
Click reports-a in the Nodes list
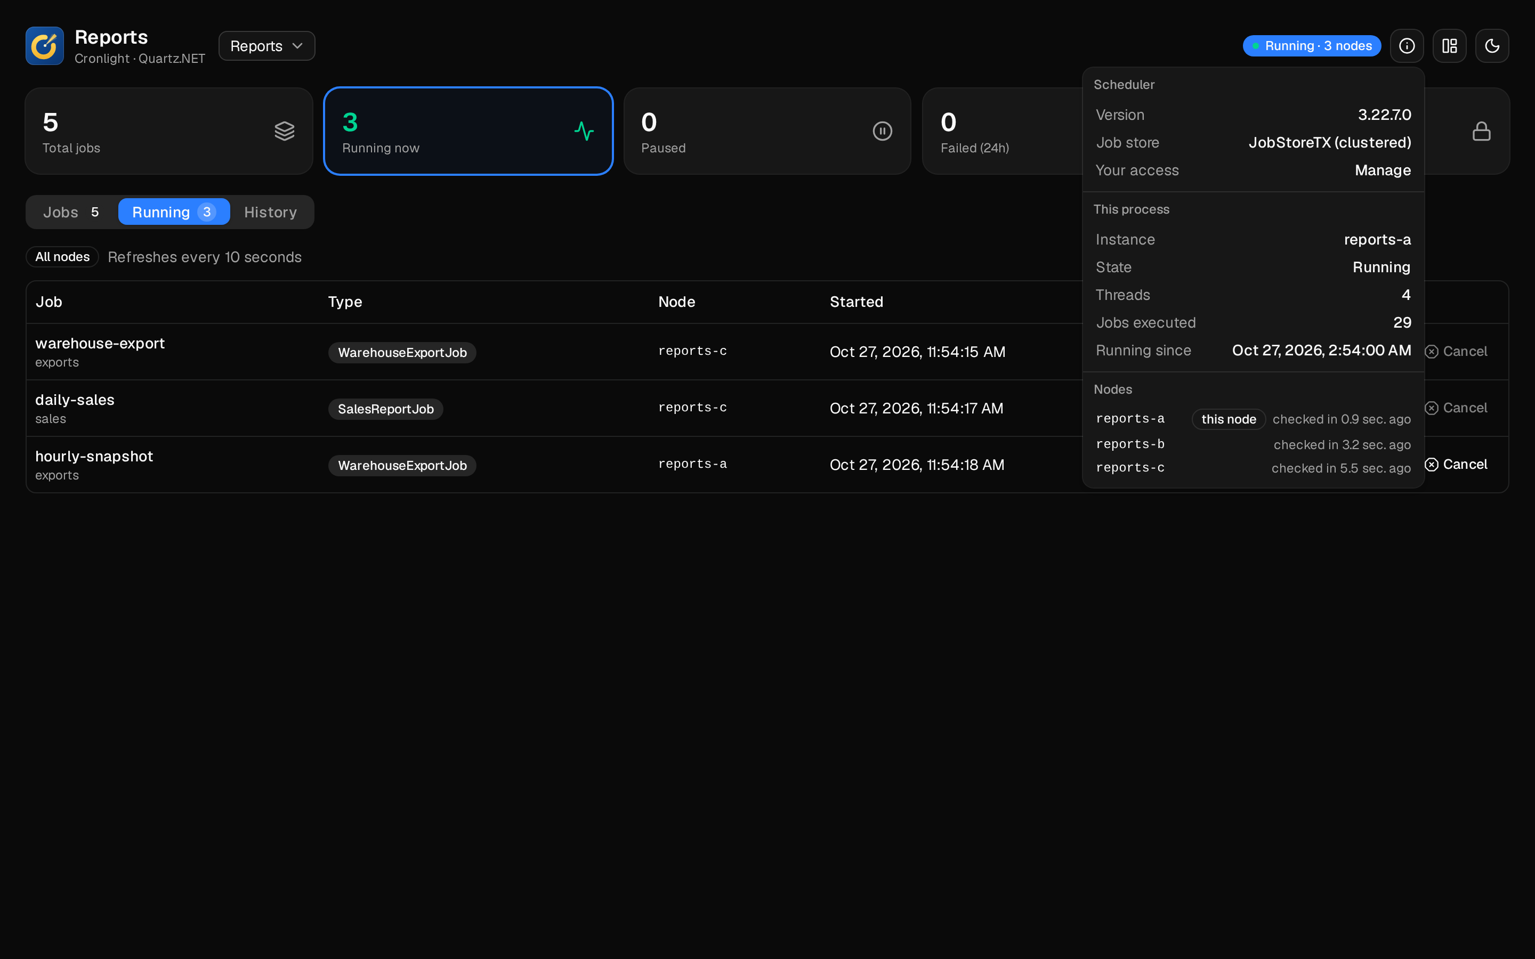point(1130,419)
